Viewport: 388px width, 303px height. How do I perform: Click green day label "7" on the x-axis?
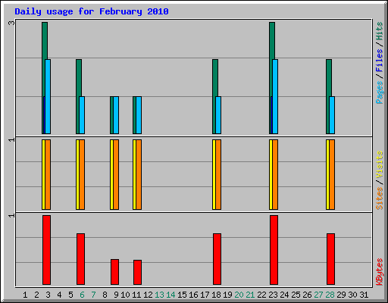(x=93, y=295)
